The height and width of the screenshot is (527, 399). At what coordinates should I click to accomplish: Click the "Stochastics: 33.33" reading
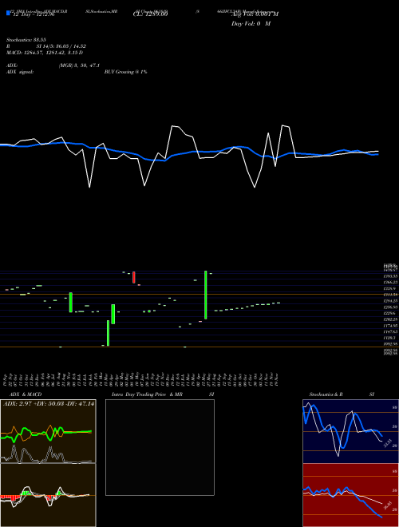(26, 40)
